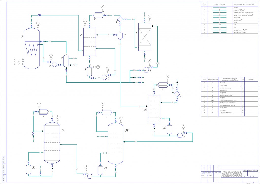This screenshot has height=184, width=260.
Task: Click 'концентрированная соляная кислота' legend entry
Action: pyautogui.click(x=243, y=13)
